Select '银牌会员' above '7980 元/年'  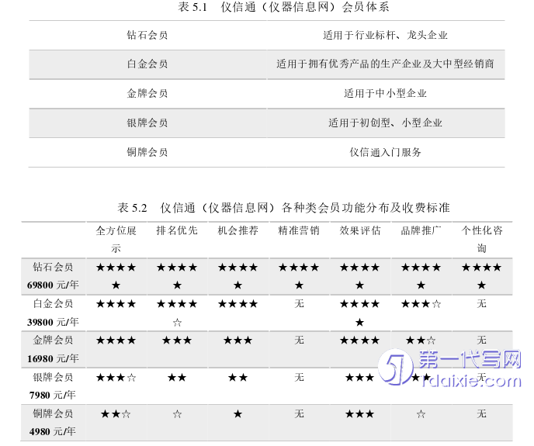53,377
